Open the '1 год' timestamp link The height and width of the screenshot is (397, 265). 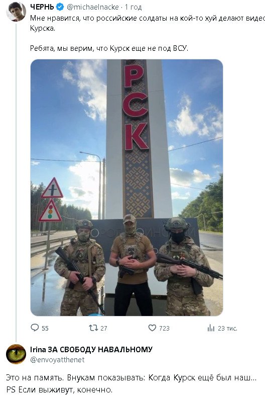[133, 7]
